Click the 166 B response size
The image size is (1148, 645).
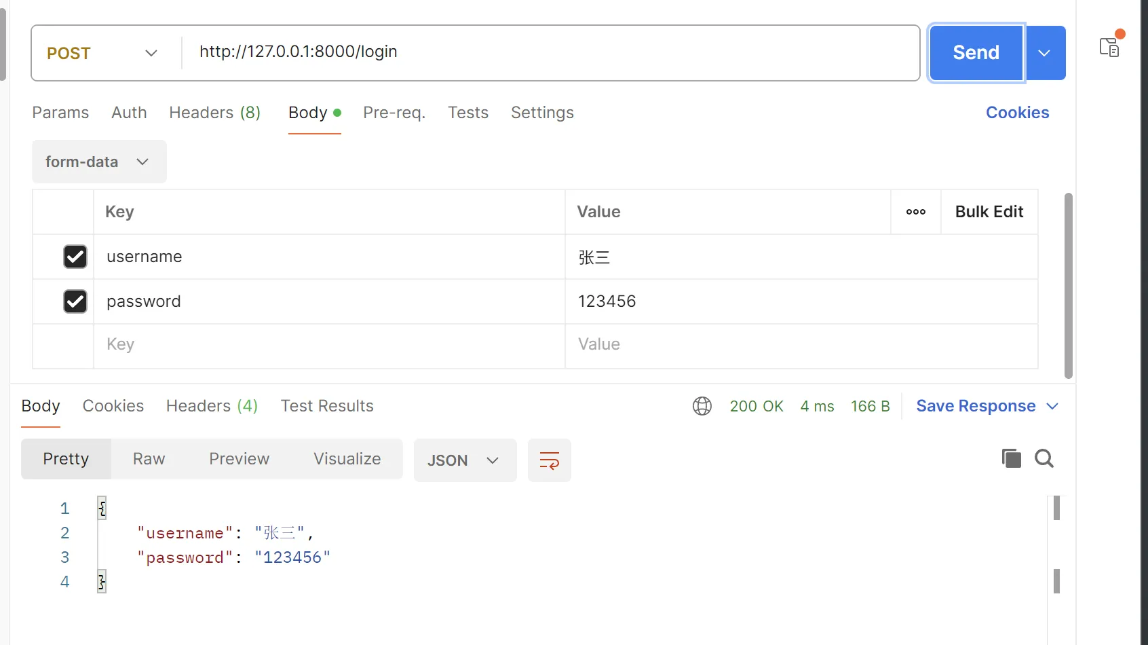pyautogui.click(x=870, y=406)
